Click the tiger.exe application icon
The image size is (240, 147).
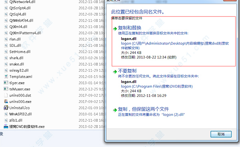(6, 83)
